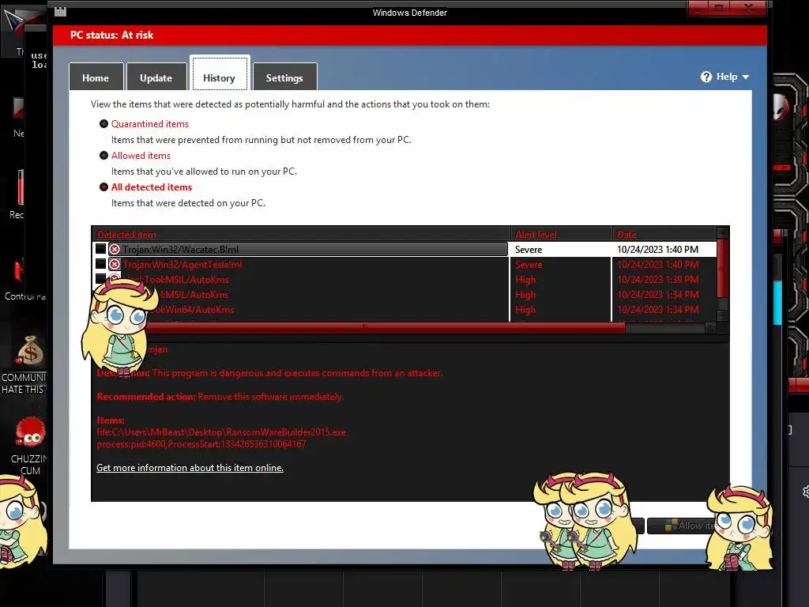Click the horizontal scrollbar right arrow
Image resolution: width=809 pixels, height=607 pixels.
(710, 327)
